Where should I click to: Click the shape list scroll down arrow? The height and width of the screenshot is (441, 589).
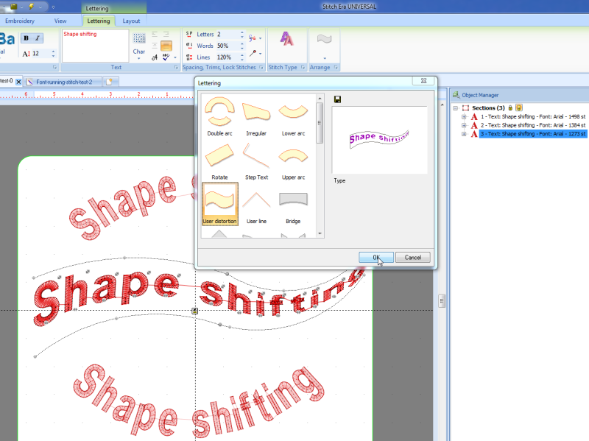tap(320, 233)
